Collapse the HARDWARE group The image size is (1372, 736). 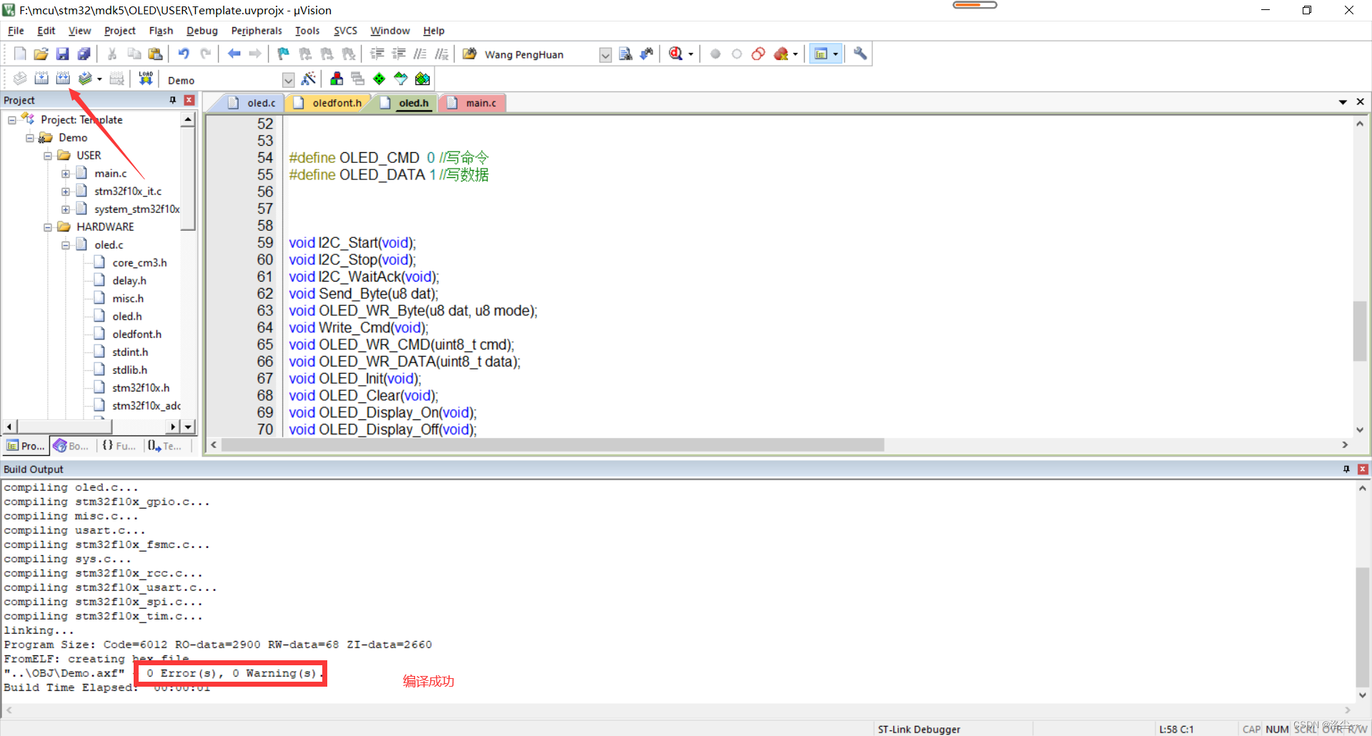point(47,227)
